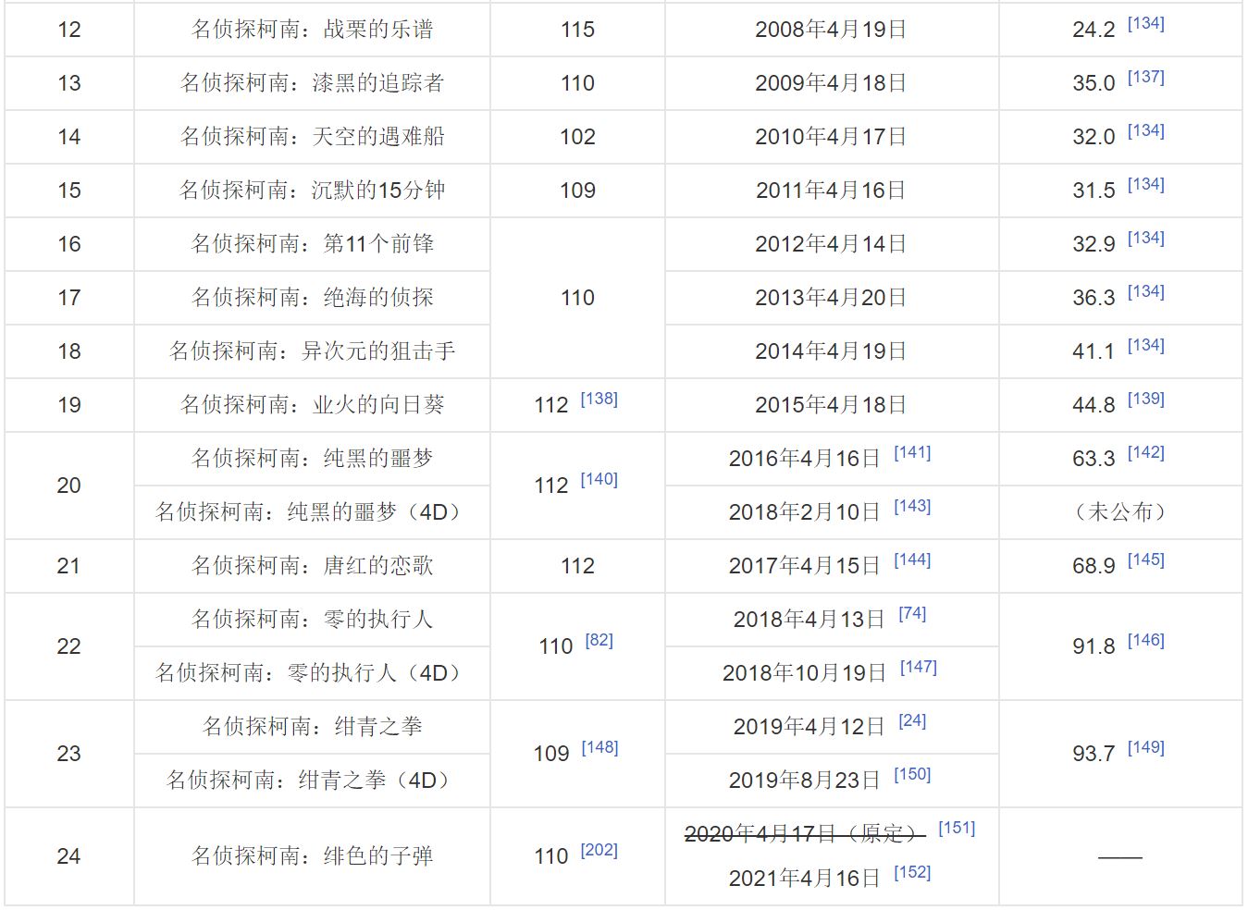Select row number 19
The image size is (1248, 910).
[69, 405]
